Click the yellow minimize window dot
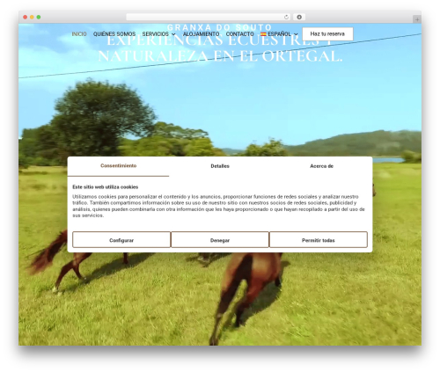440x372 pixels. click(32, 18)
